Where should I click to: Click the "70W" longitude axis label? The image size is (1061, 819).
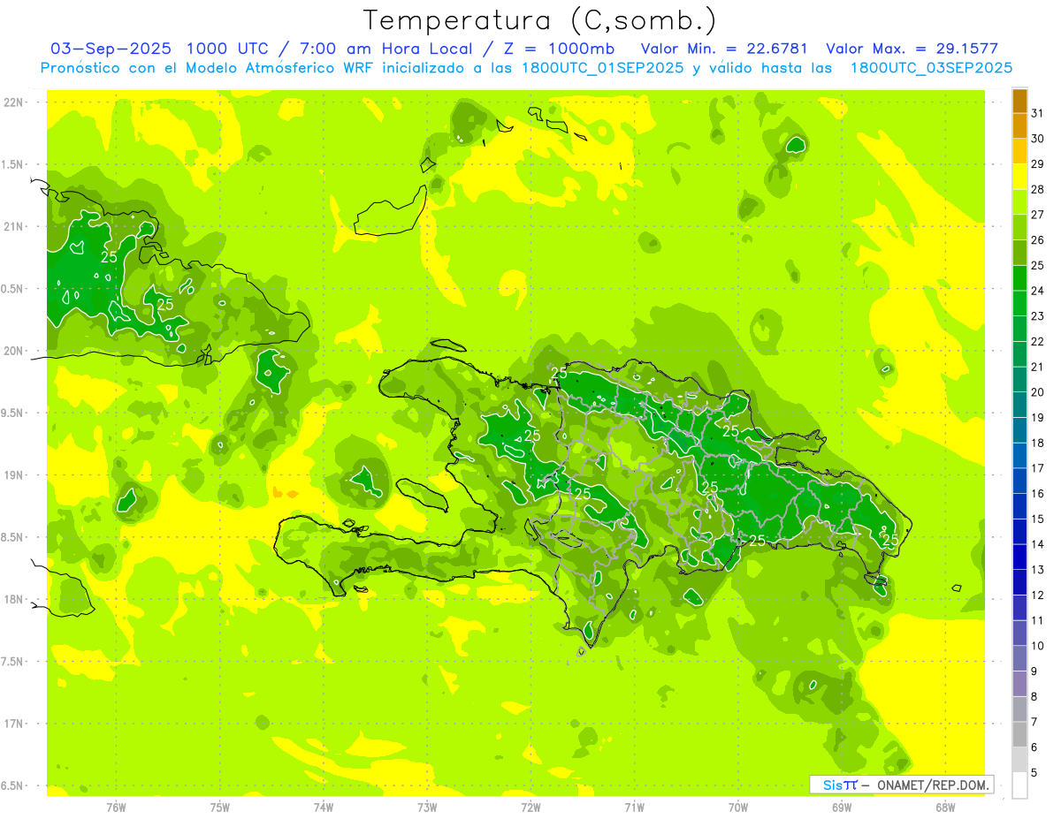point(738,808)
